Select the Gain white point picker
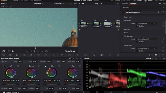 point(45,66)
